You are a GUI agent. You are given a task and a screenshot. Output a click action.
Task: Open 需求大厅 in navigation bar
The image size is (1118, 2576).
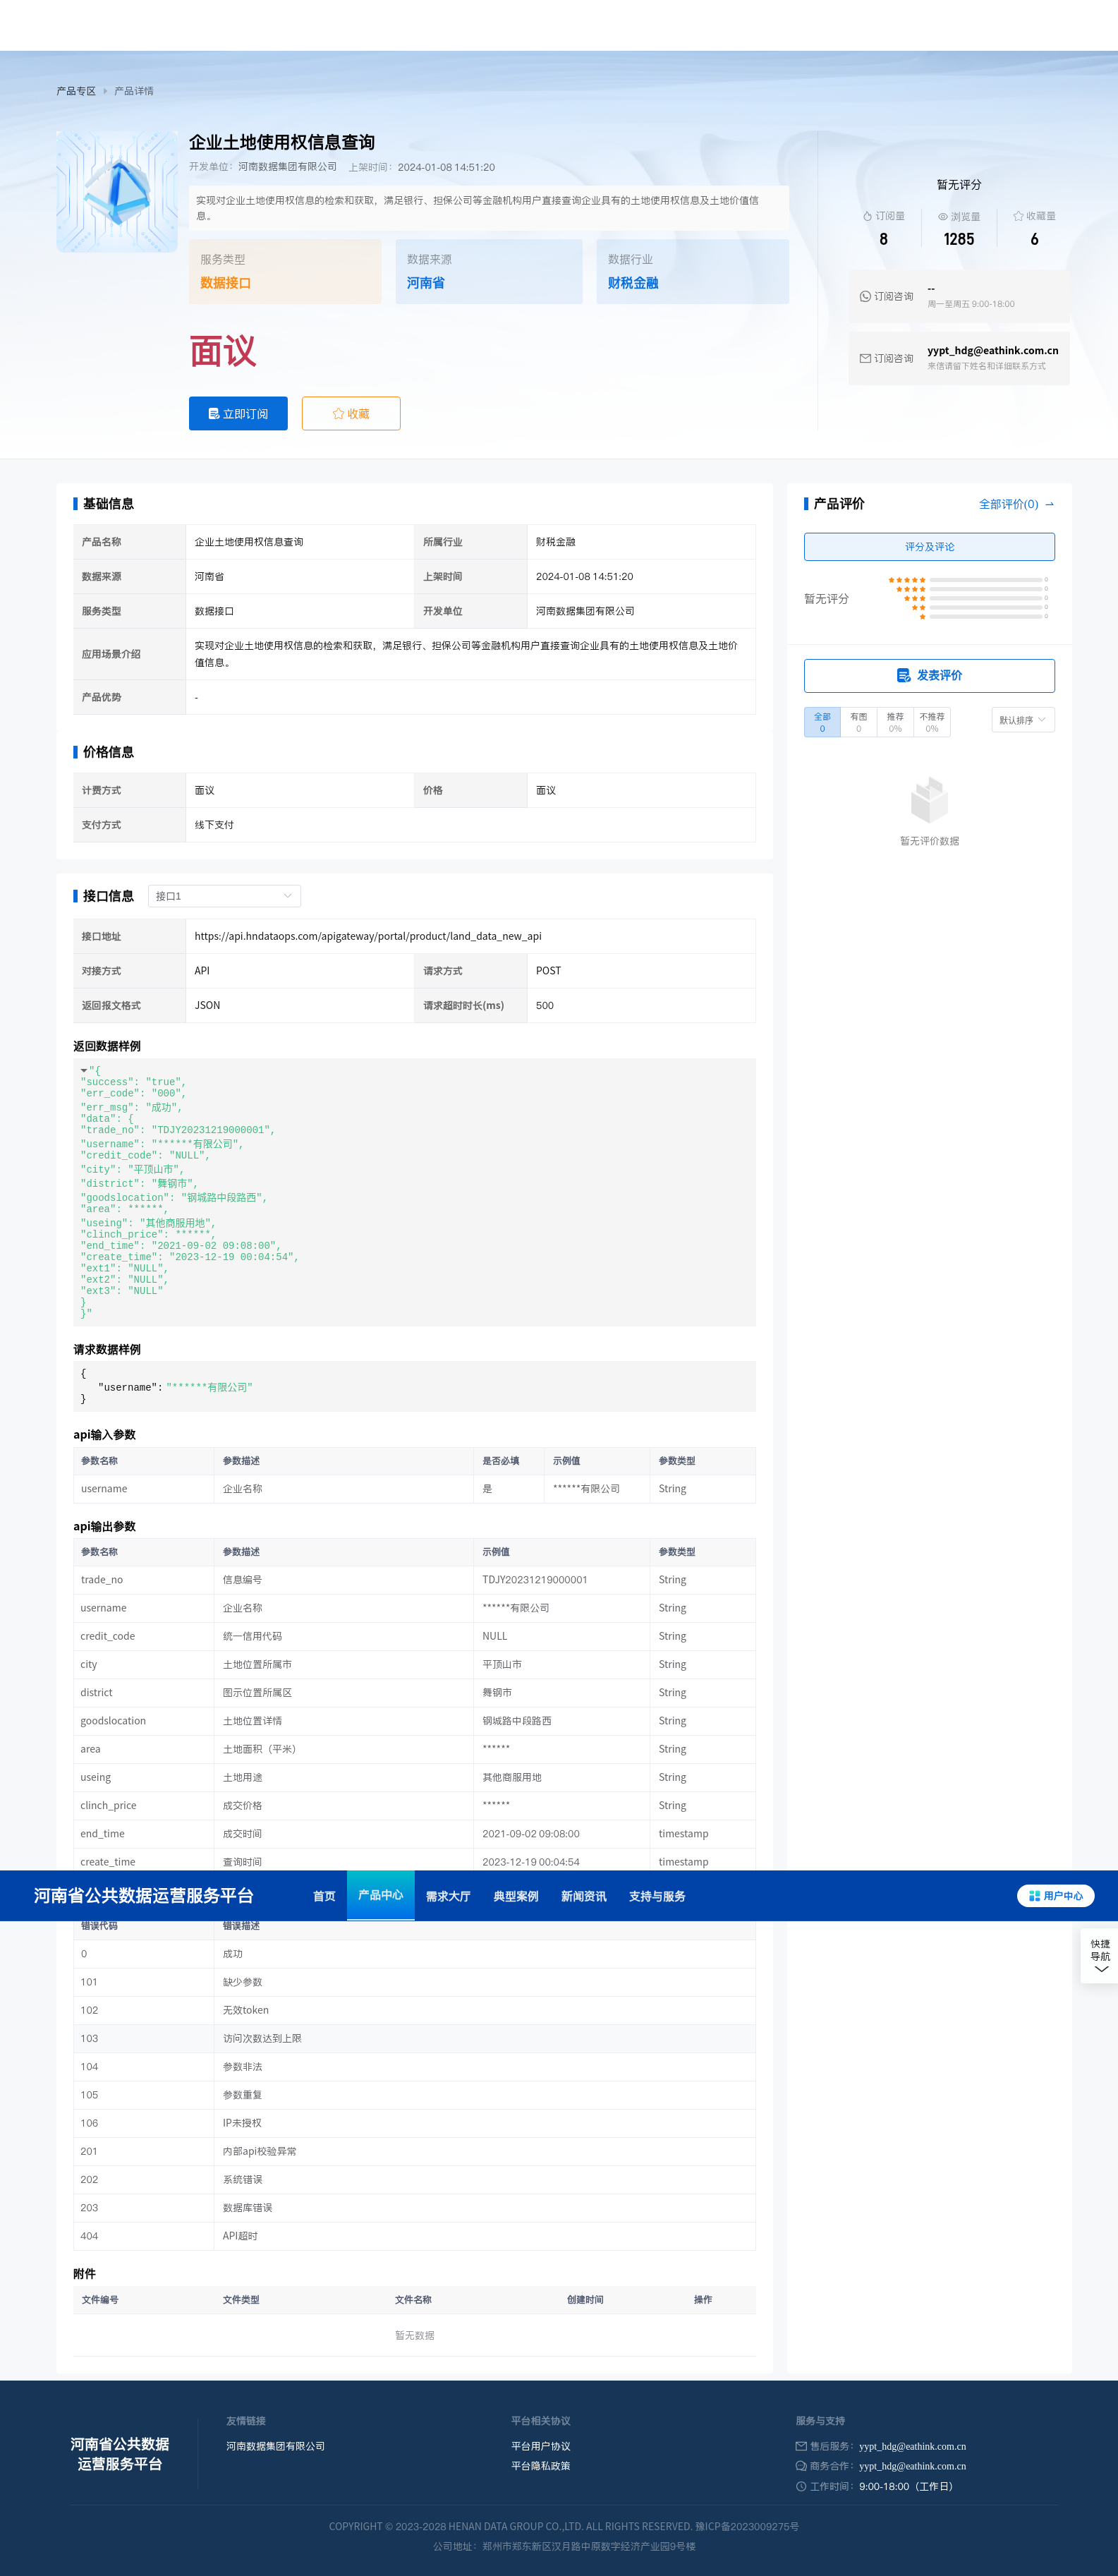[448, 1896]
